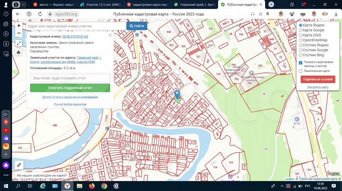Click the Найти search button
Screen dimensions: 342x191
click(137, 26)
